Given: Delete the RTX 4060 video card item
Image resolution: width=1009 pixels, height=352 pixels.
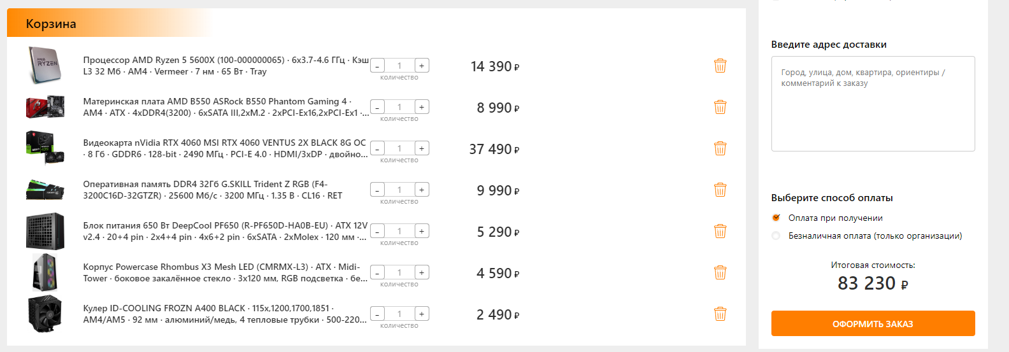Looking at the screenshot, I should tap(720, 148).
